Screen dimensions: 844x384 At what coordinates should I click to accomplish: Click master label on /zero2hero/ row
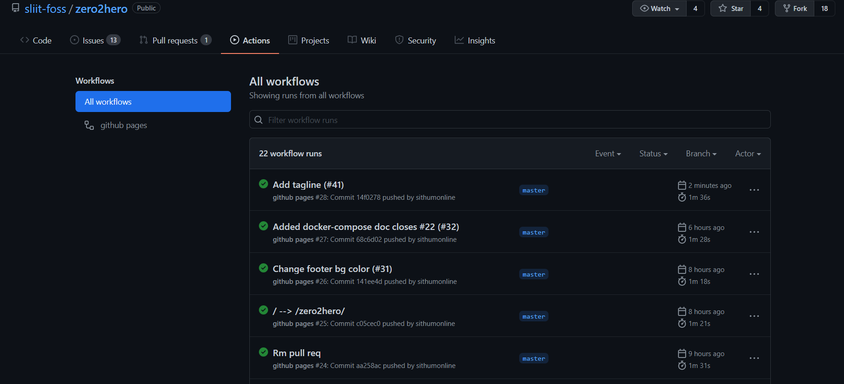coord(534,316)
